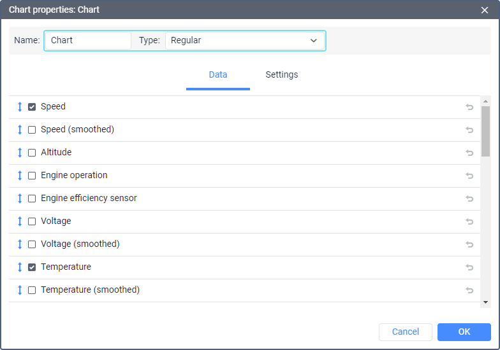Cancel the chart properties dialog
Screen dimensions: 500x350
click(406, 332)
